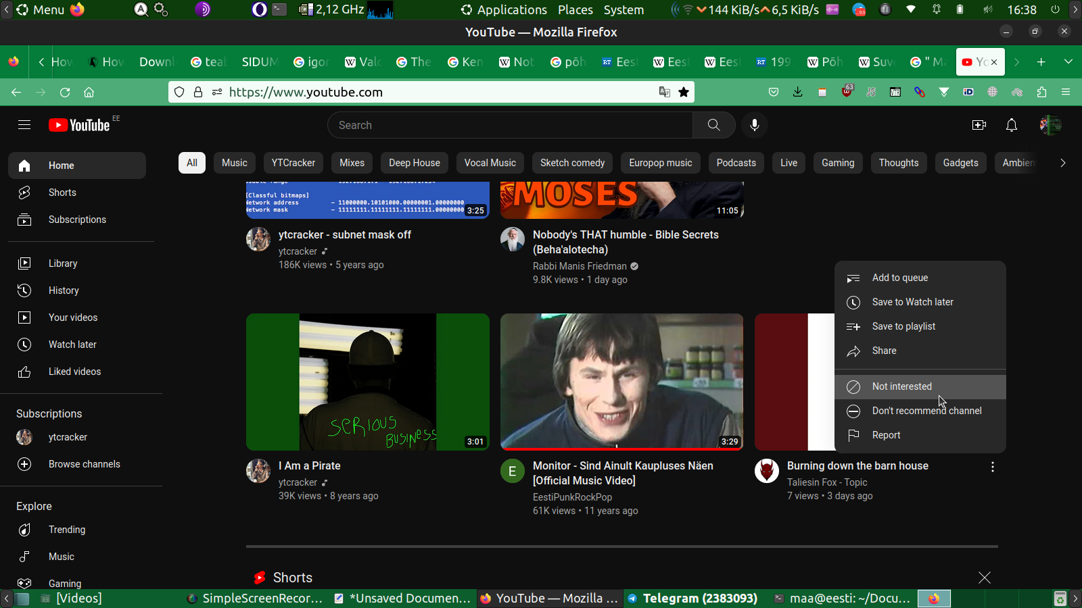The height and width of the screenshot is (608, 1082).
Task: Open the Places menu in the top panel
Action: [575, 9]
